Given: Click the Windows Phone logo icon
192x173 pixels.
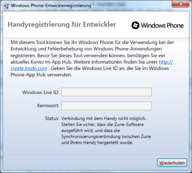Looking at the screenshot, I should [x=135, y=25].
